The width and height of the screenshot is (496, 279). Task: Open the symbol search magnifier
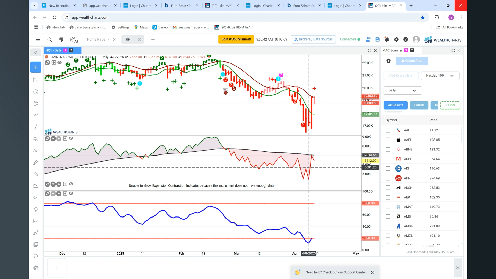click(50, 40)
